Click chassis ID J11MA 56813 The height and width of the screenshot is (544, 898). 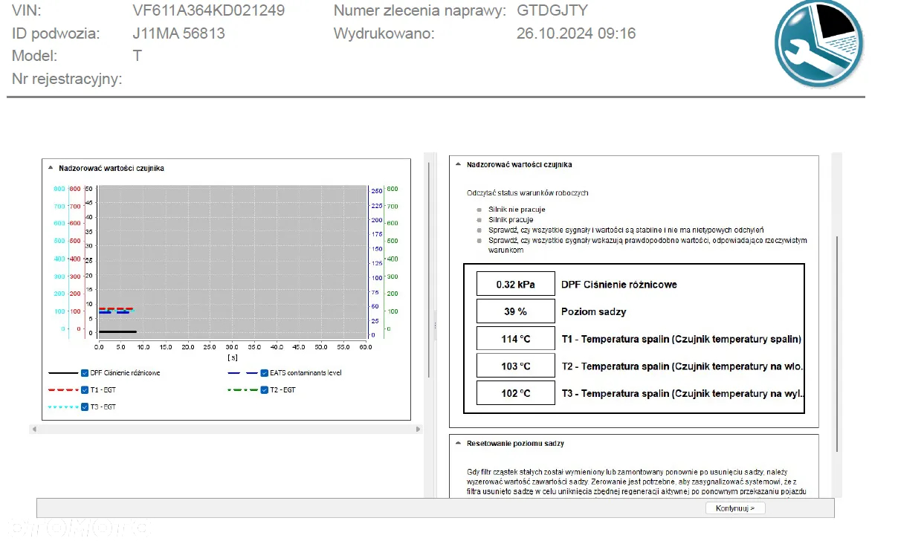pyautogui.click(x=178, y=33)
